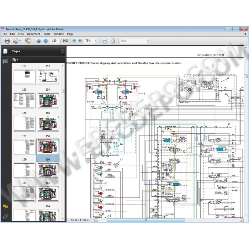
Task: Open the Pages panel icon in sidebar
Action: (x=5, y=51)
